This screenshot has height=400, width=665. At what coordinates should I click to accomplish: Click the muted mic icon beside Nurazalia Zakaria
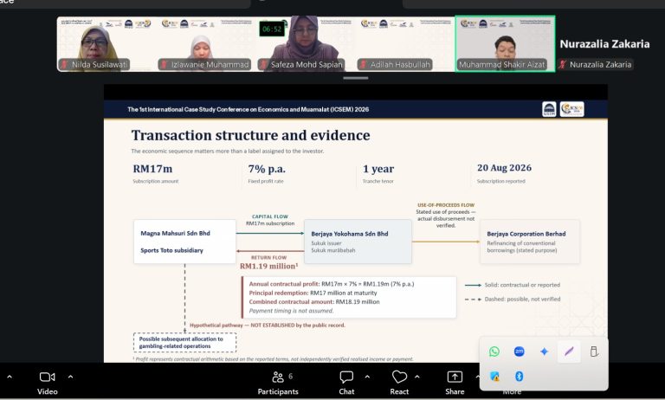(x=562, y=64)
